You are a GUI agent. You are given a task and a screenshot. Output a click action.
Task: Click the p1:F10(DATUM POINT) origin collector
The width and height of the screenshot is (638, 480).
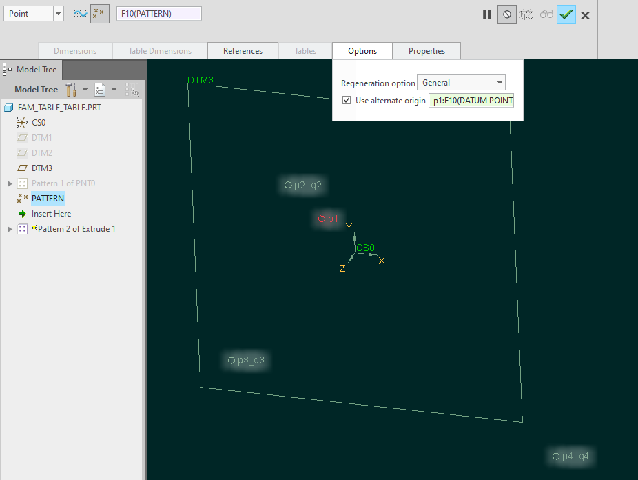click(471, 99)
